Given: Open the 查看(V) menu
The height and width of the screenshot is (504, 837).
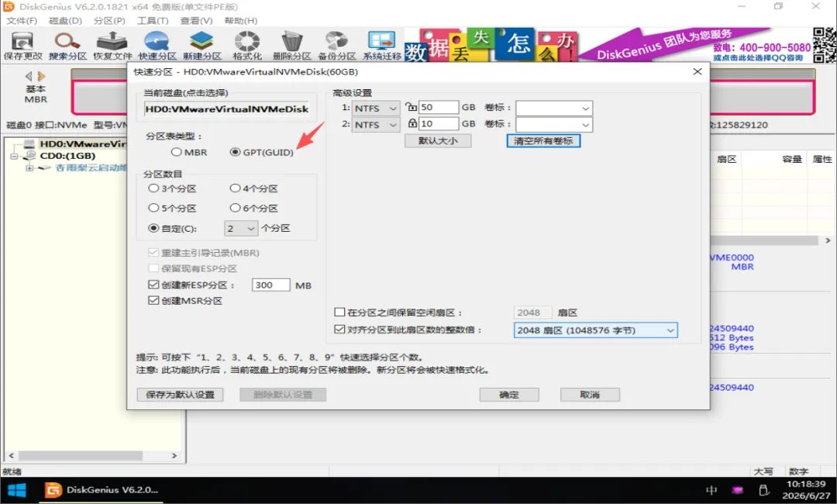Looking at the screenshot, I should point(196,21).
